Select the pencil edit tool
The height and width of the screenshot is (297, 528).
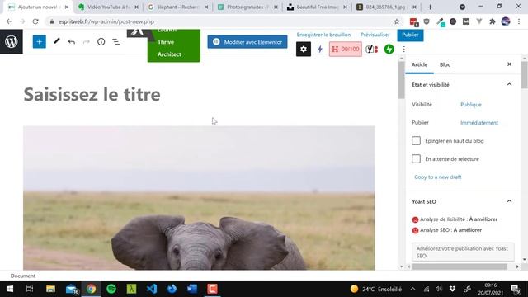pos(56,42)
